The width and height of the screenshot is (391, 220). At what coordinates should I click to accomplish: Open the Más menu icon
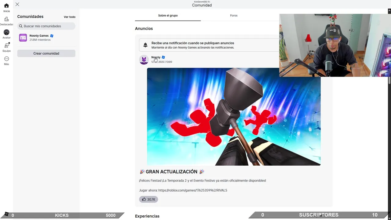(x=6, y=59)
